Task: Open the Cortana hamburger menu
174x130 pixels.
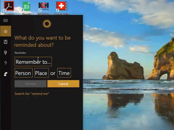Action: click(x=6, y=20)
